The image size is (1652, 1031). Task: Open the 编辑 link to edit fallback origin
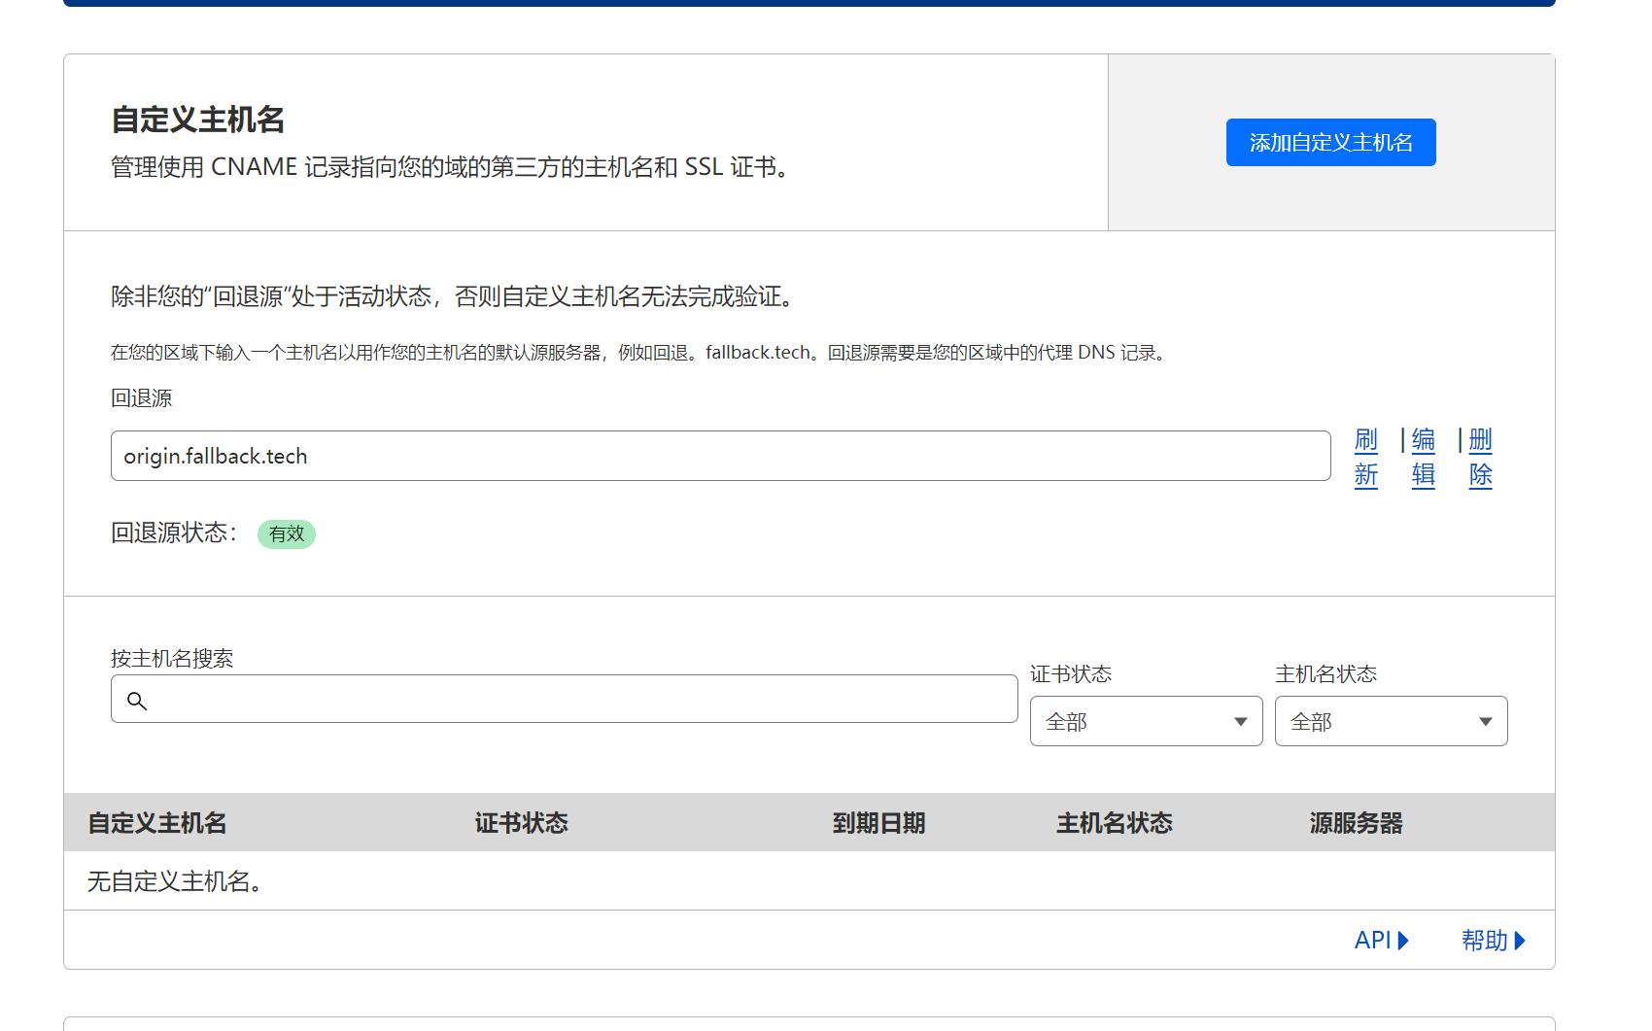pos(1422,456)
